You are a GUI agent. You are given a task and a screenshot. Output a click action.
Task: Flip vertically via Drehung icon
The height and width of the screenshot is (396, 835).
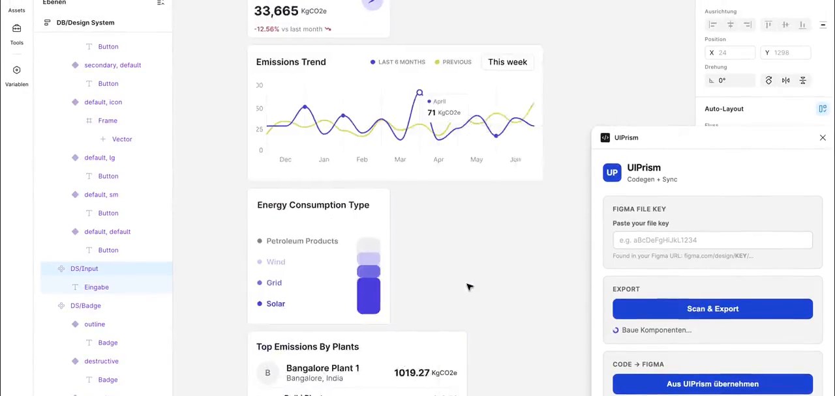803,81
